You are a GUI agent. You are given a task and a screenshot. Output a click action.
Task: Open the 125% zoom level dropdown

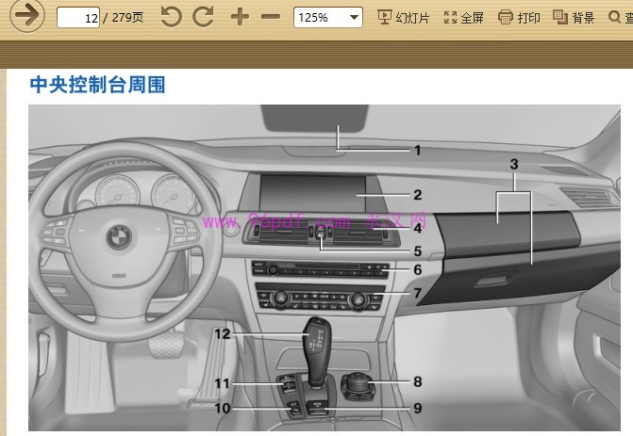[327, 17]
